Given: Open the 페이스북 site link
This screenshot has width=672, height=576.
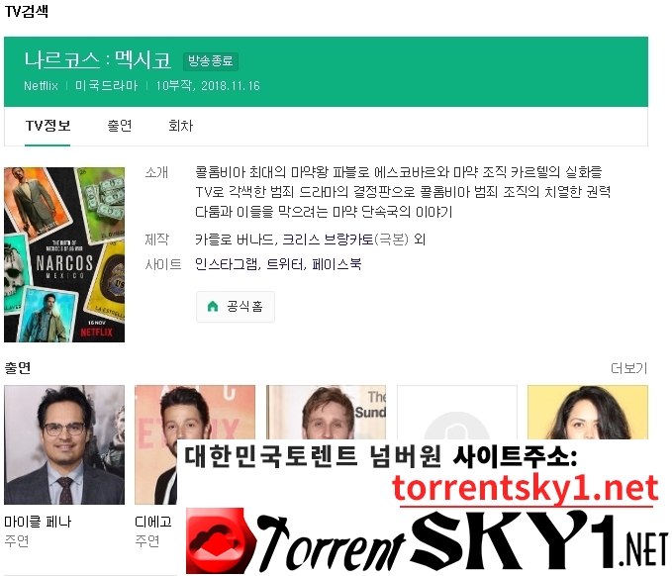Looking at the screenshot, I should click(x=336, y=264).
